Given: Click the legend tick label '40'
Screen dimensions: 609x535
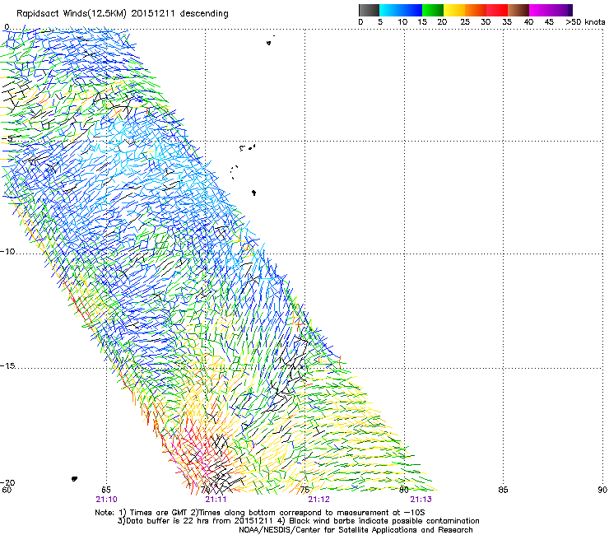Looking at the screenshot, I should (528, 22).
